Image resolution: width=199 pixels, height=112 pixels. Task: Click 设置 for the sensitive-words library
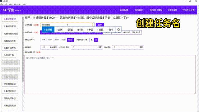coord(141,47)
